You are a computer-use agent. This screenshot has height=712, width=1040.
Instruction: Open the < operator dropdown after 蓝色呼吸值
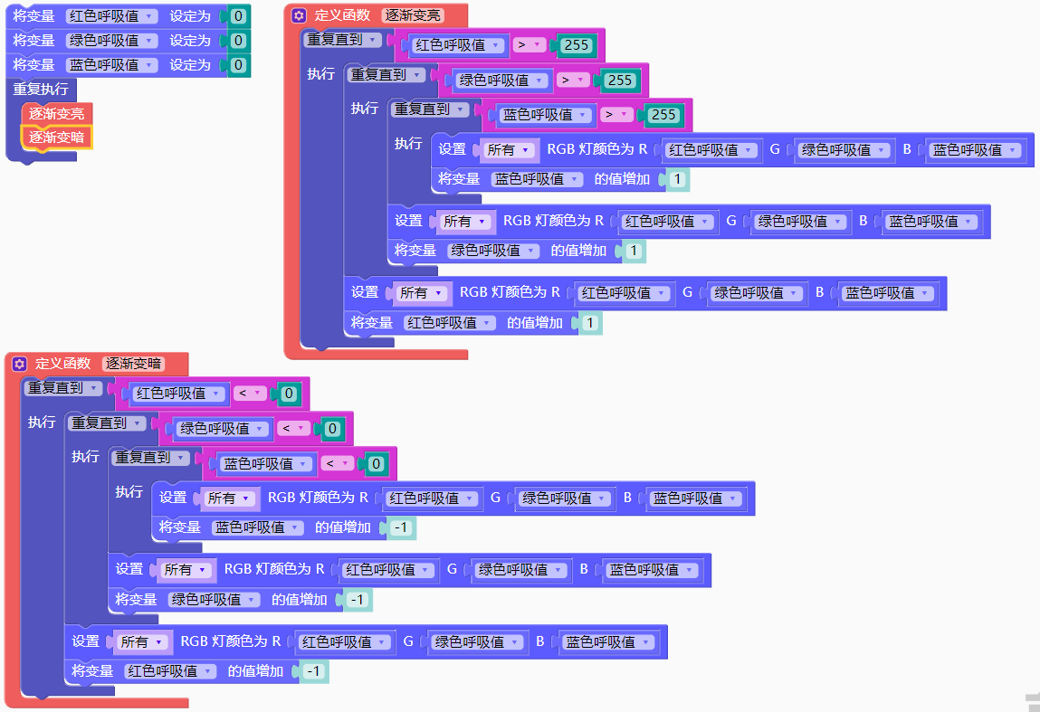click(x=337, y=463)
